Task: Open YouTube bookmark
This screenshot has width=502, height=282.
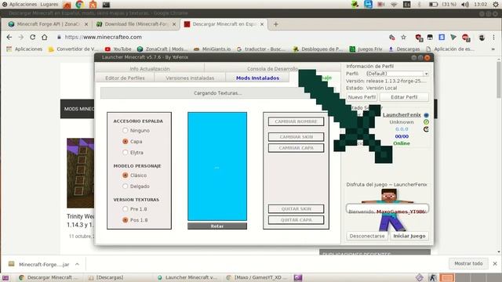Action: pyautogui.click(x=118, y=49)
